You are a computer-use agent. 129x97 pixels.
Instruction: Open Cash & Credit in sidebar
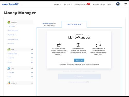point(11,26)
